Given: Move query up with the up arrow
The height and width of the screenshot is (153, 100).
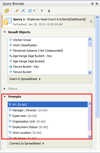Looking at the screenshot, I should [x=42, y=11].
